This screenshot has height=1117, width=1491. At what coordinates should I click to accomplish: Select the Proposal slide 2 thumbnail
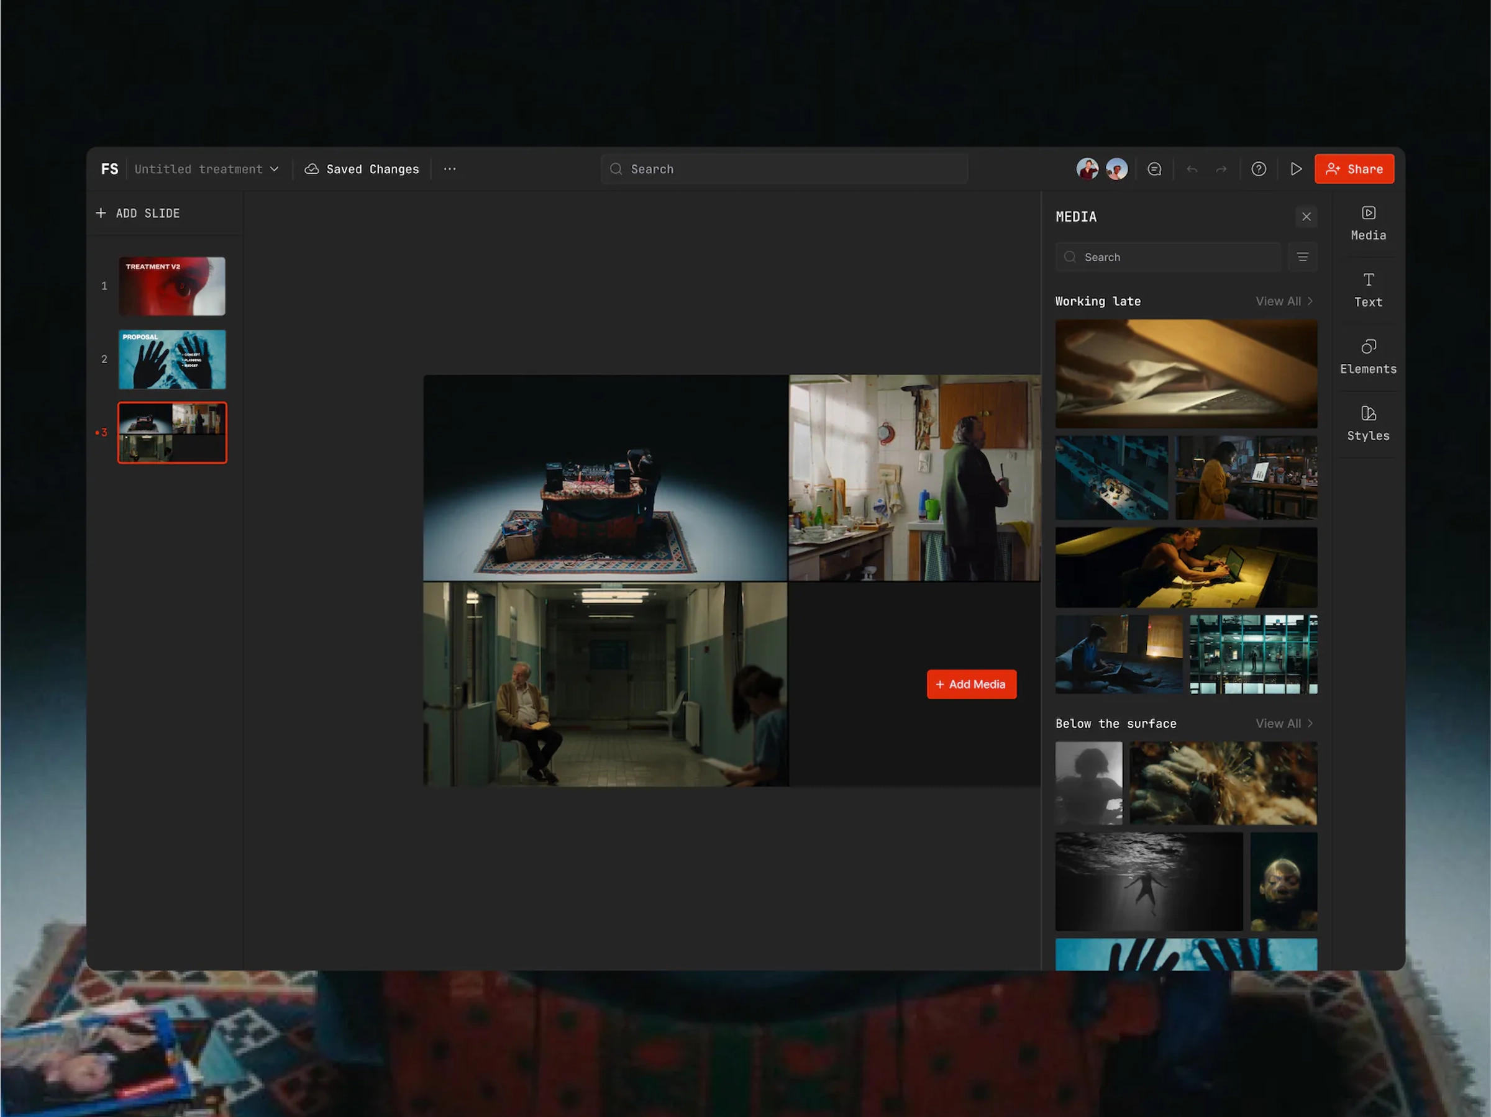(172, 359)
